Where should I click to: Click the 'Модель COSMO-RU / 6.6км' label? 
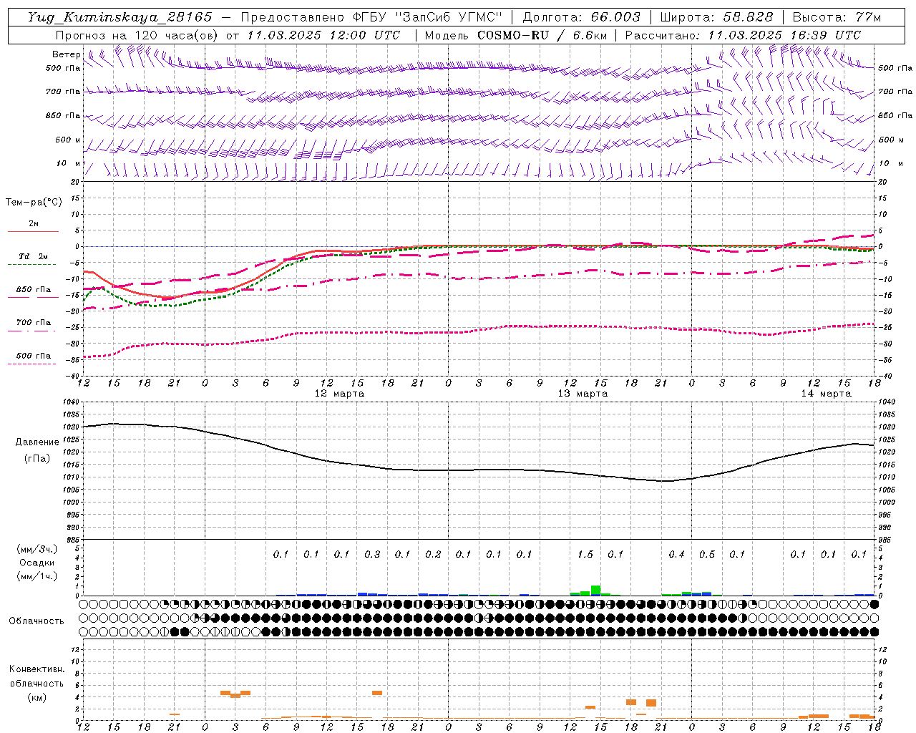tap(515, 35)
